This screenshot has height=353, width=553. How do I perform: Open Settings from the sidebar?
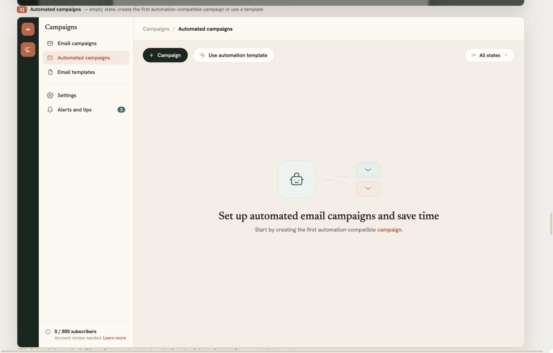86,95
